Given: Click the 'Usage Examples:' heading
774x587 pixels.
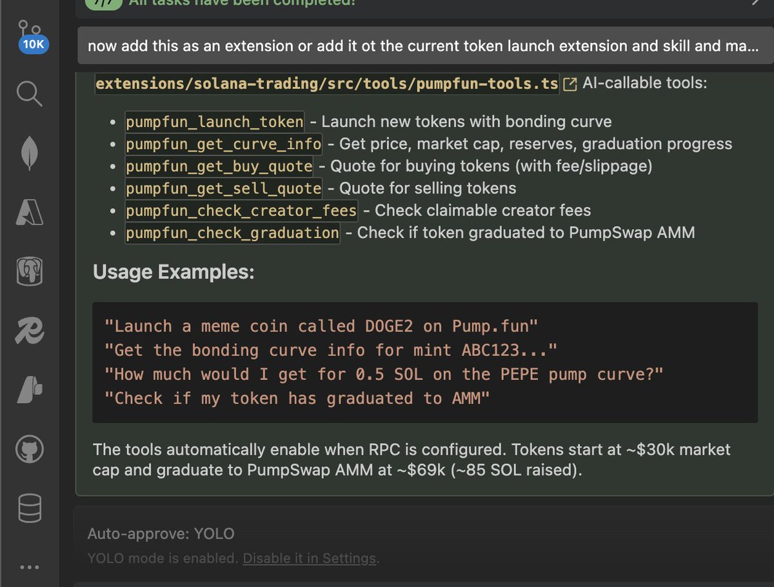Looking at the screenshot, I should click(174, 272).
